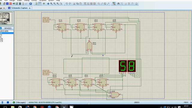The image size is (192, 108).
Task: Toggle the grid display
Action: coord(40,4)
